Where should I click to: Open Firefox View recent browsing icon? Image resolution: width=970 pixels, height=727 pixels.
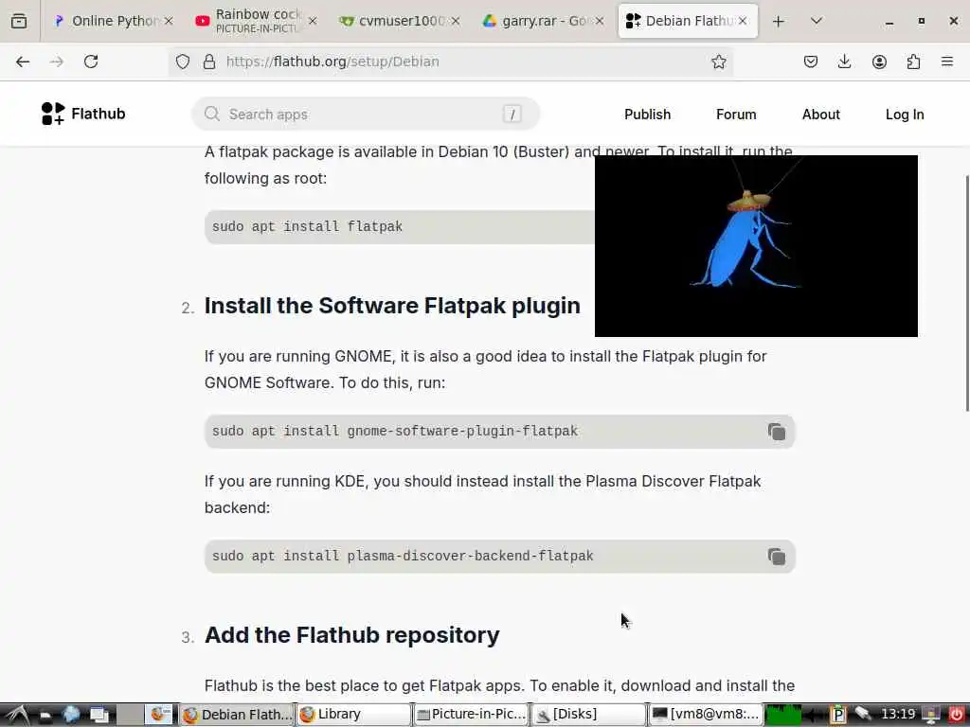click(x=19, y=21)
